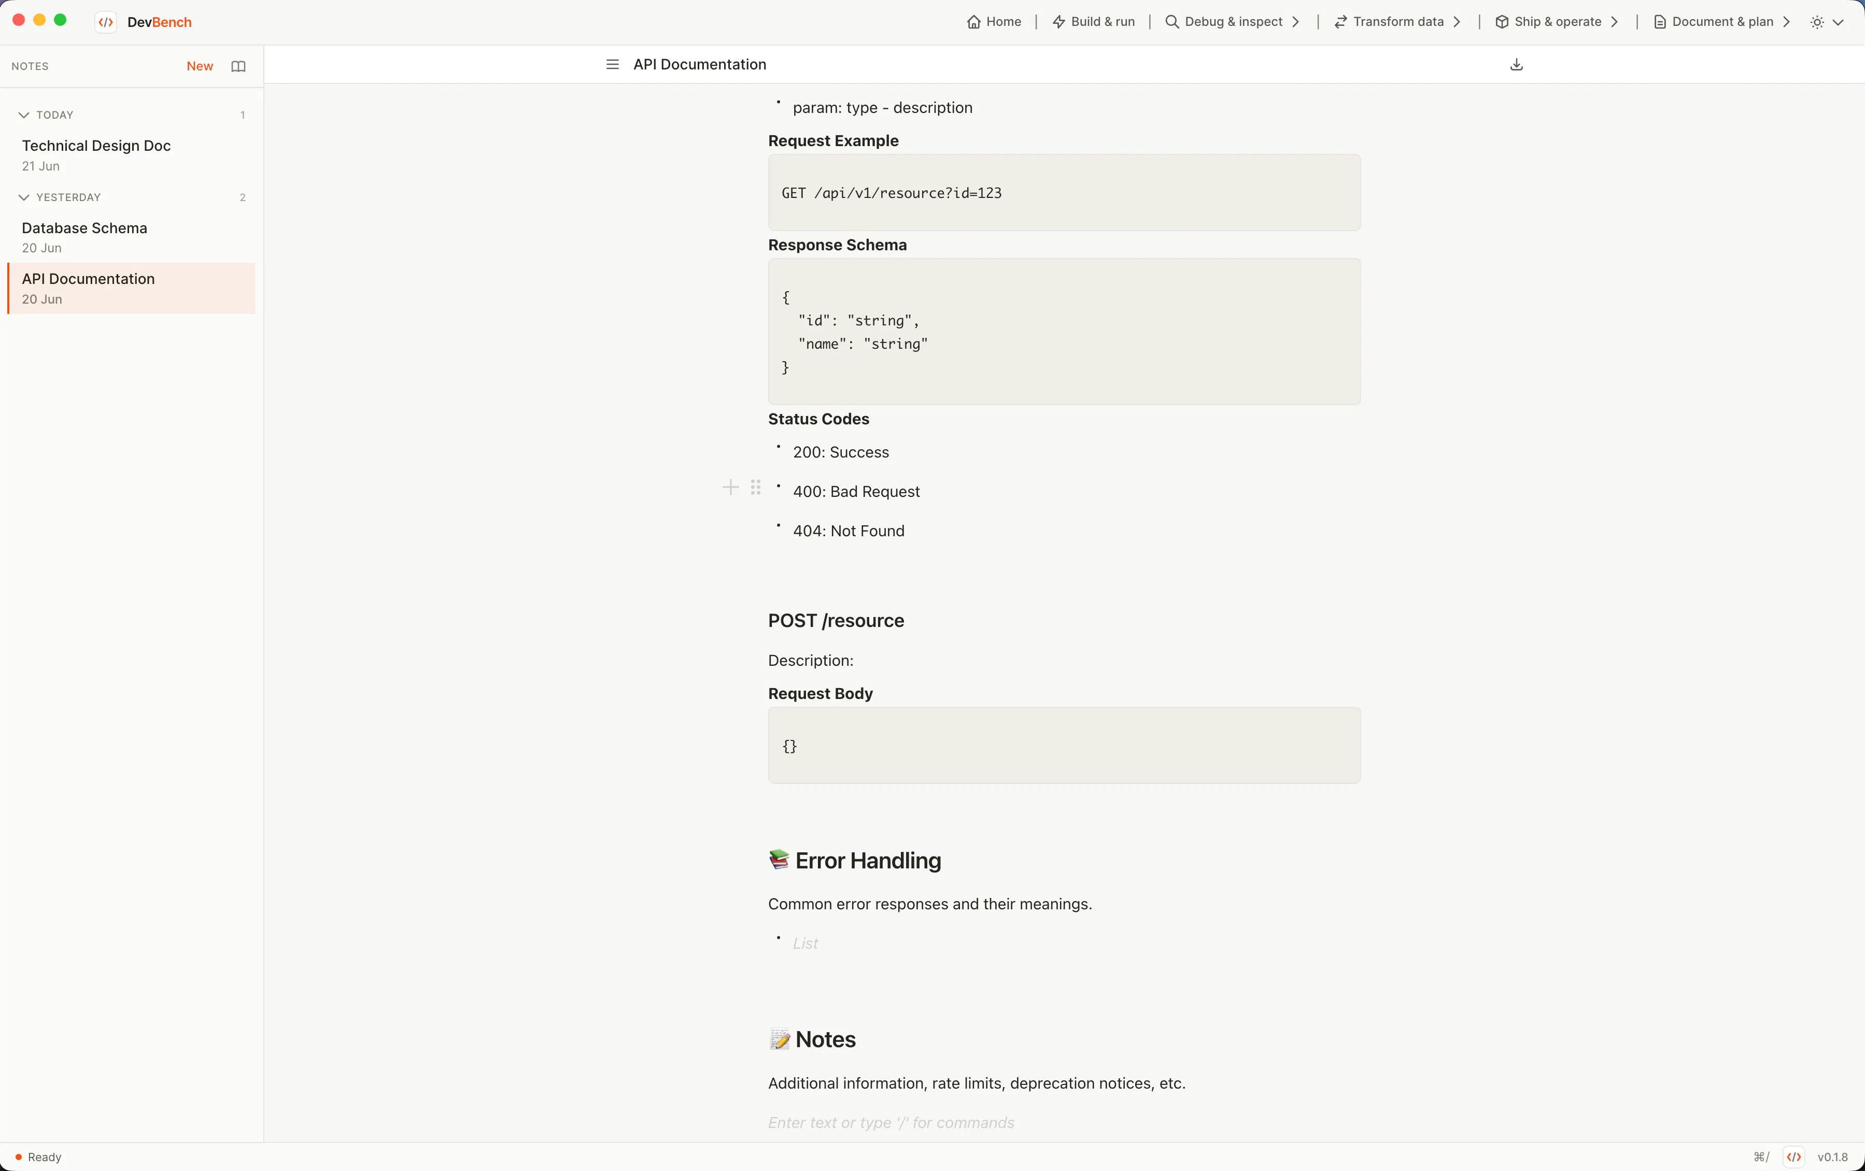Expand Ship & operate chevron
Screen dimensions: 1865x1171
click(x=1614, y=22)
